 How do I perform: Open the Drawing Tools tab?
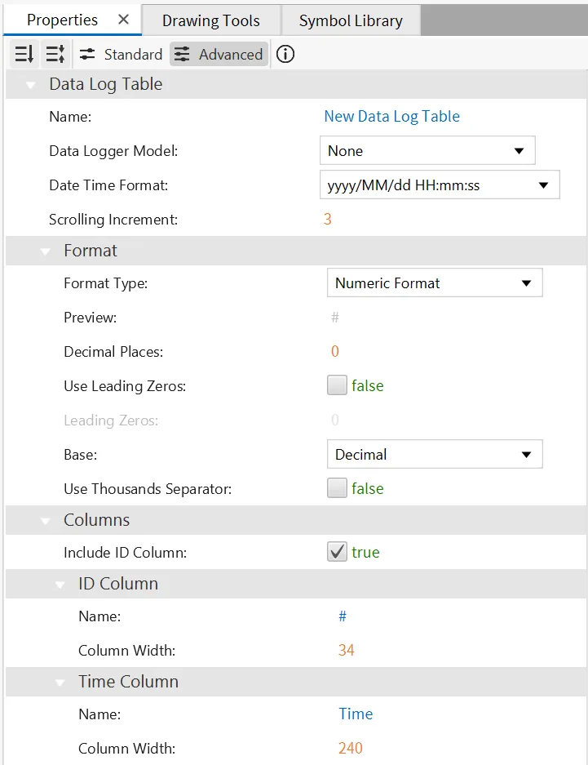(x=210, y=20)
